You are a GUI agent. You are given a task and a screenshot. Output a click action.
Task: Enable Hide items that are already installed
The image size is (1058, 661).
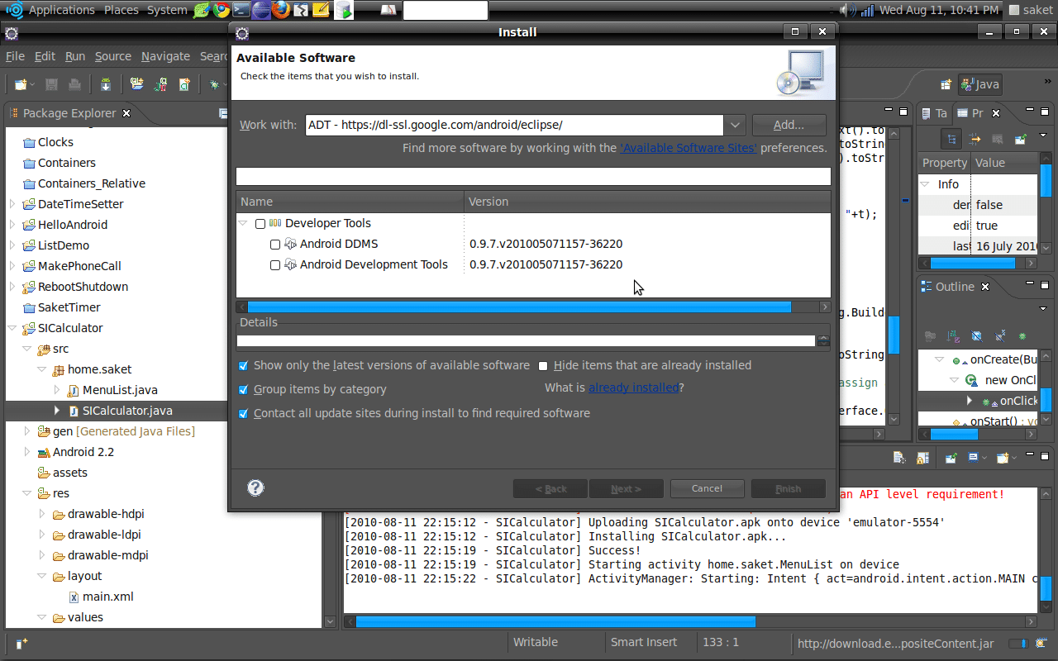543,366
